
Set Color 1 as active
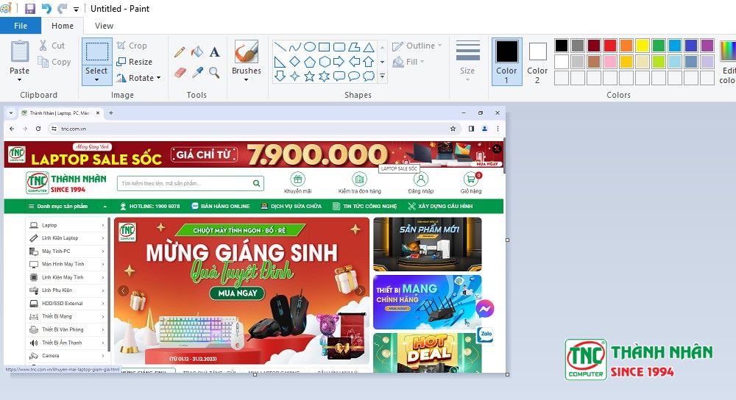click(x=507, y=62)
